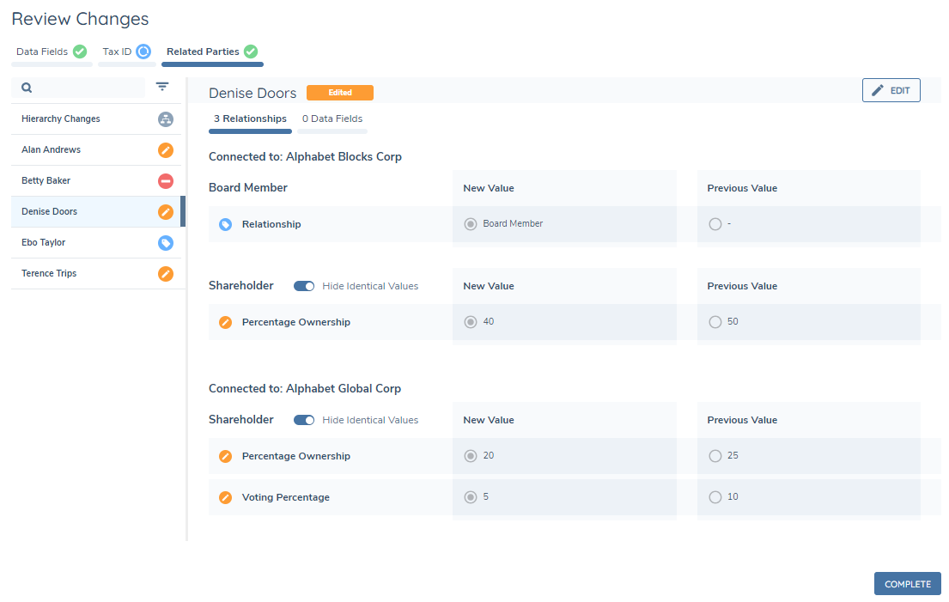Click the blue tag icon beside Ebo Taylor
This screenshot has width=949, height=602.
coord(166,243)
